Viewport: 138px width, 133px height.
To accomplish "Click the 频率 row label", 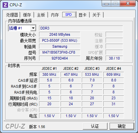I will pos(33,74).
